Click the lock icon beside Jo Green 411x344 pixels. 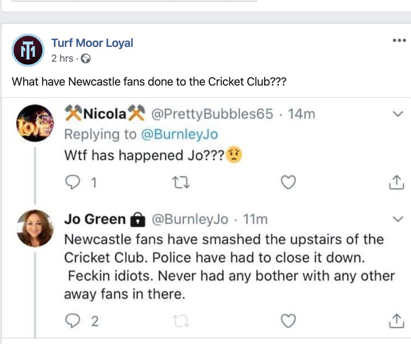[x=138, y=220]
